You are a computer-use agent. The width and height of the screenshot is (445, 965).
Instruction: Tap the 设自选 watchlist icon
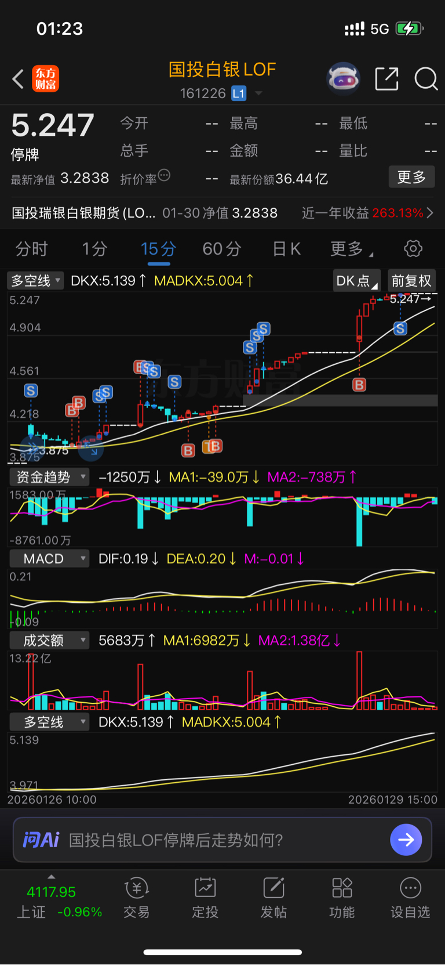tap(410, 888)
